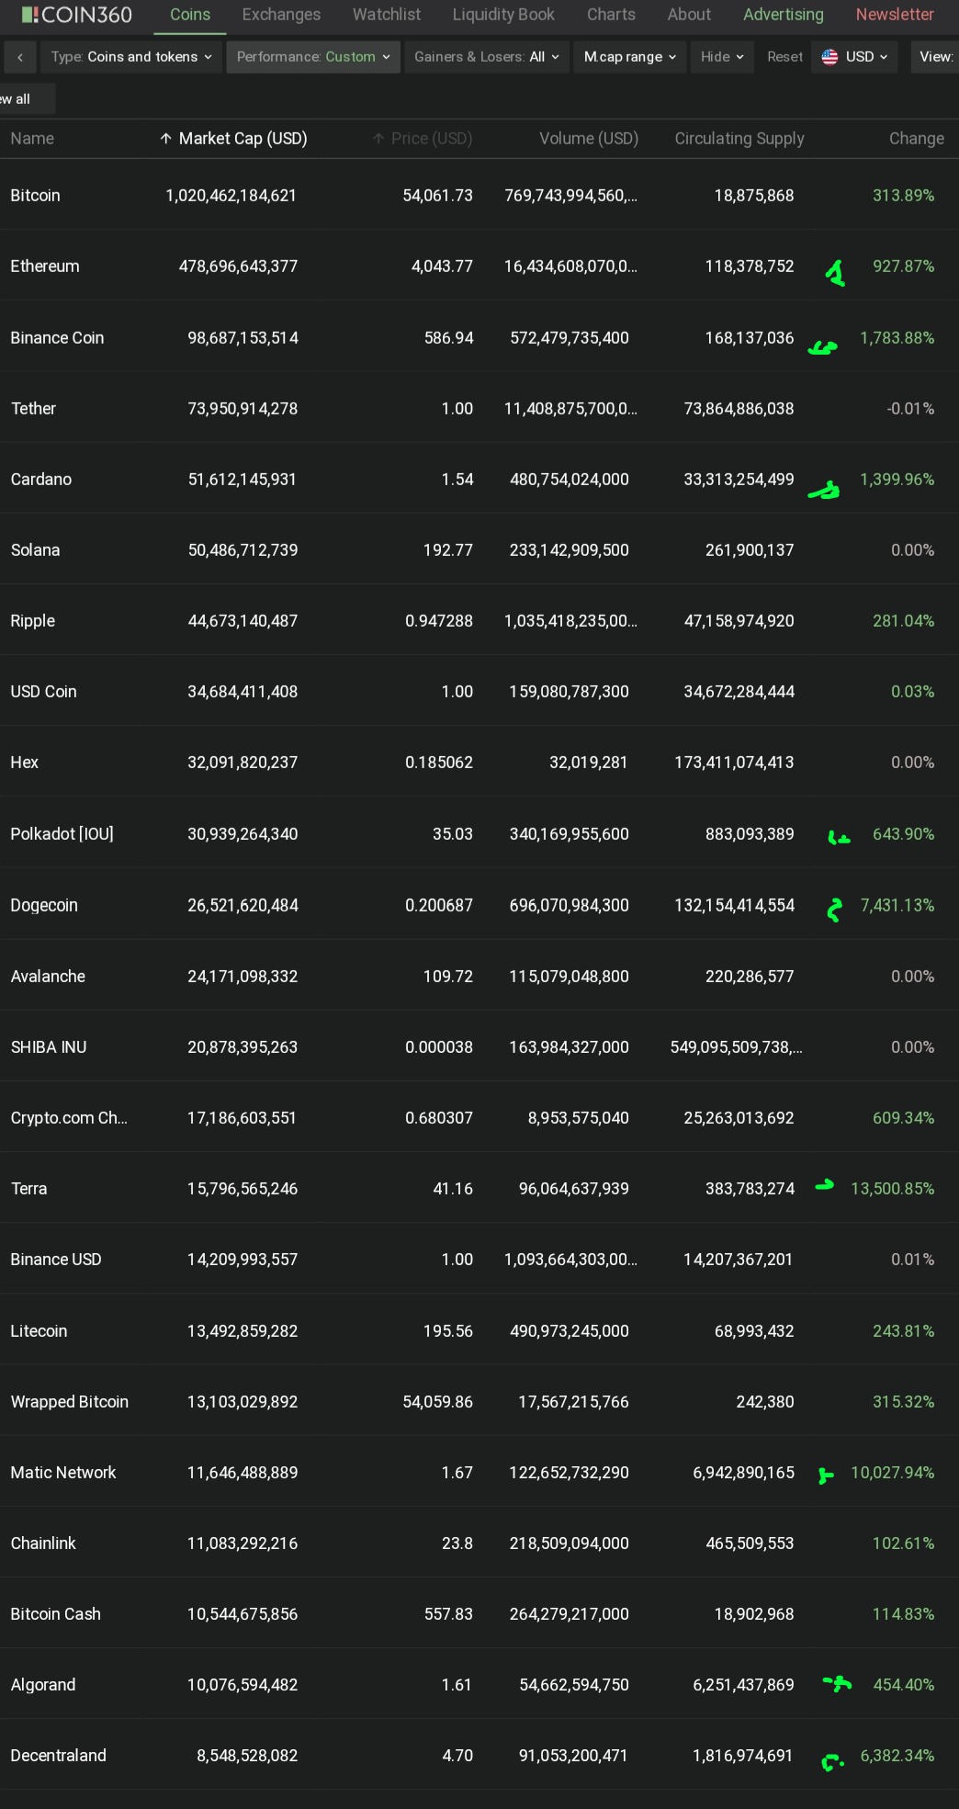Open the Chainlink coin entry
959x1809 pixels.
click(x=43, y=1543)
